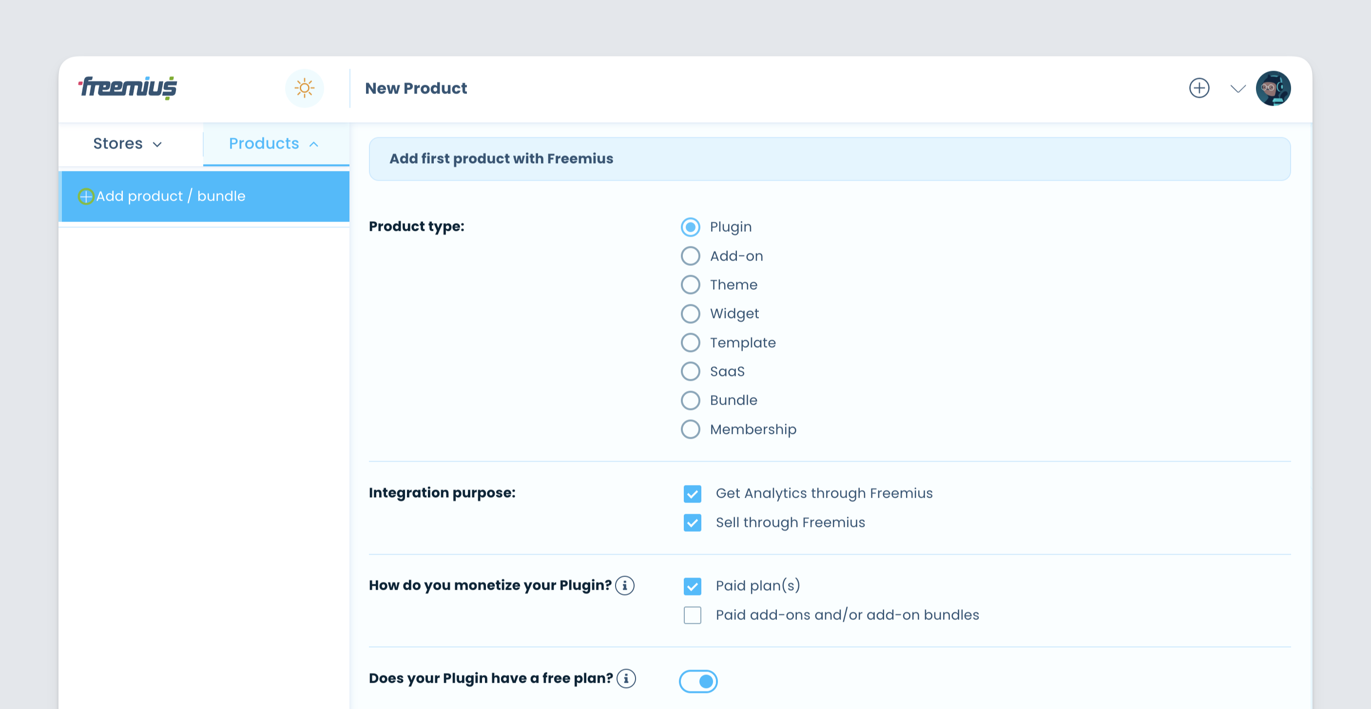Toggle the free plan switch off

(x=701, y=680)
